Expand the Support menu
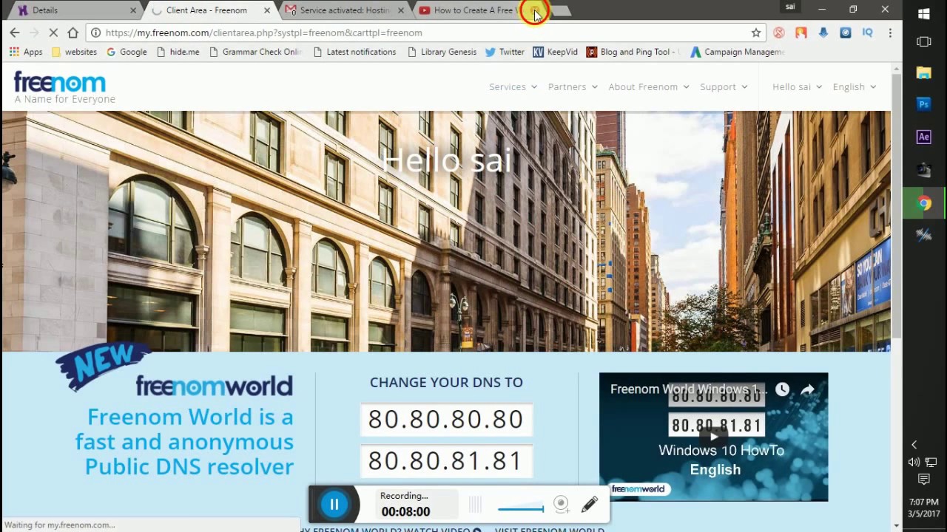 (724, 86)
